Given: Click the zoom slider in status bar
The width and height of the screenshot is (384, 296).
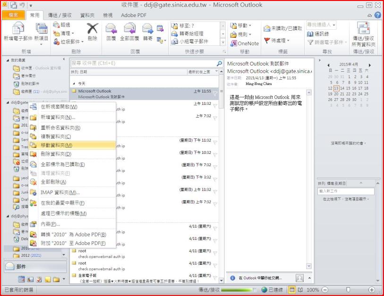Looking at the screenshot, I should (348, 290).
